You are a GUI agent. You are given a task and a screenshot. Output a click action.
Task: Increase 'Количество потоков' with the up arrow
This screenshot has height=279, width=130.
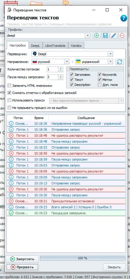click(x=61, y=68)
